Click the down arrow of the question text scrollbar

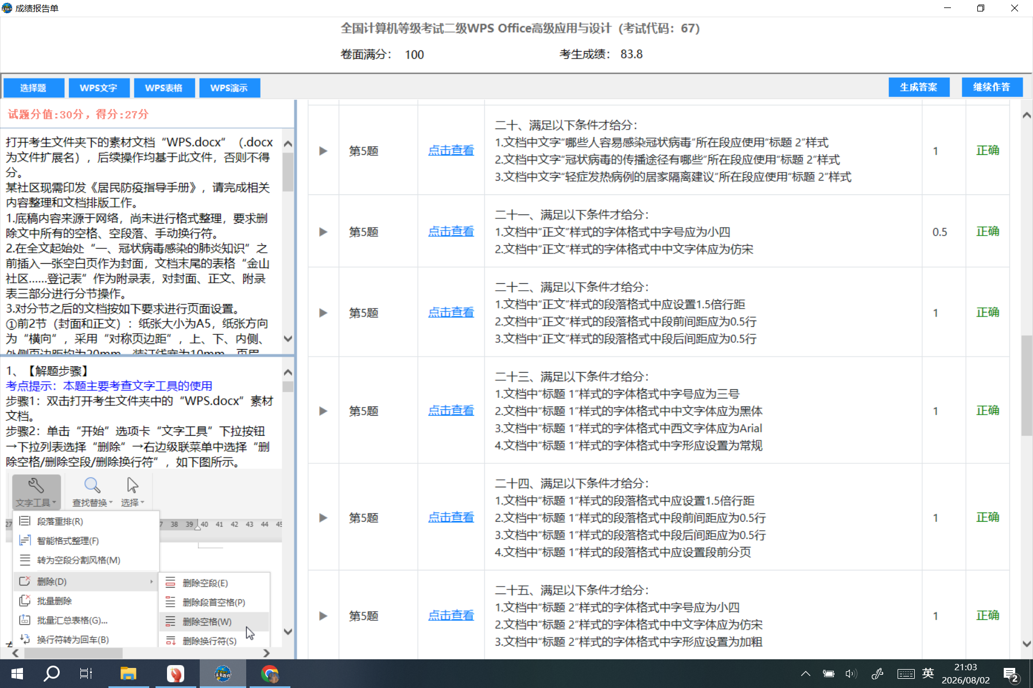coord(288,339)
